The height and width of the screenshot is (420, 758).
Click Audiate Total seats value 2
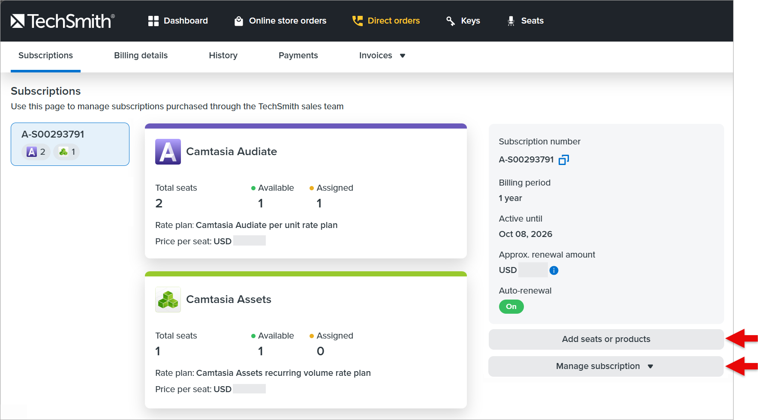[x=159, y=204]
